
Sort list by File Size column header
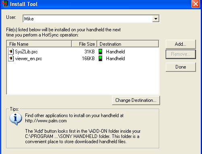coord(84,44)
